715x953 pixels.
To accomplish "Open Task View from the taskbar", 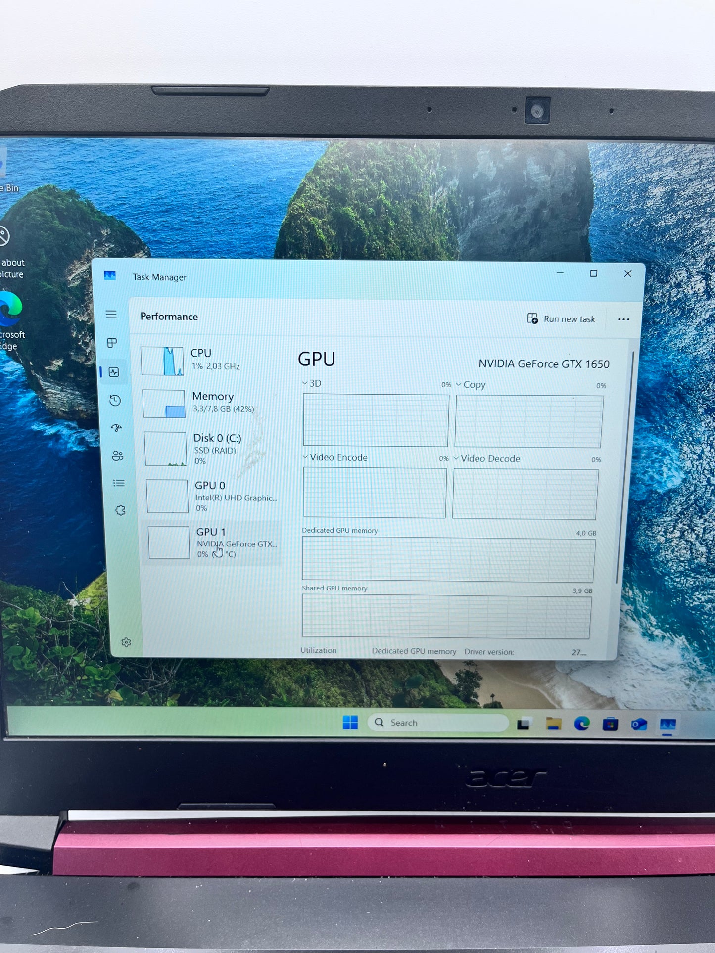I will pos(524,724).
